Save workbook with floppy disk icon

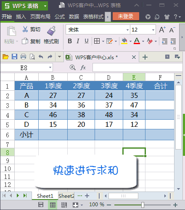[x=14, y=57]
